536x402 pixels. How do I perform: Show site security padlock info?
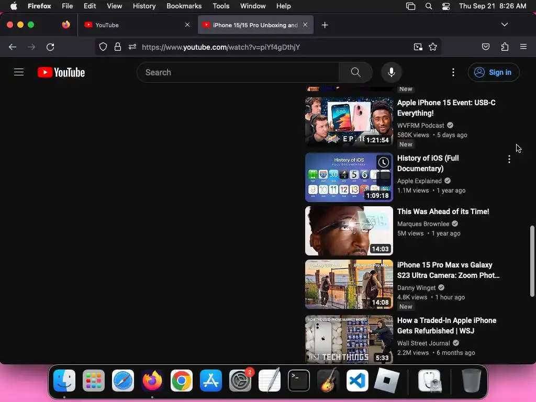[118, 47]
